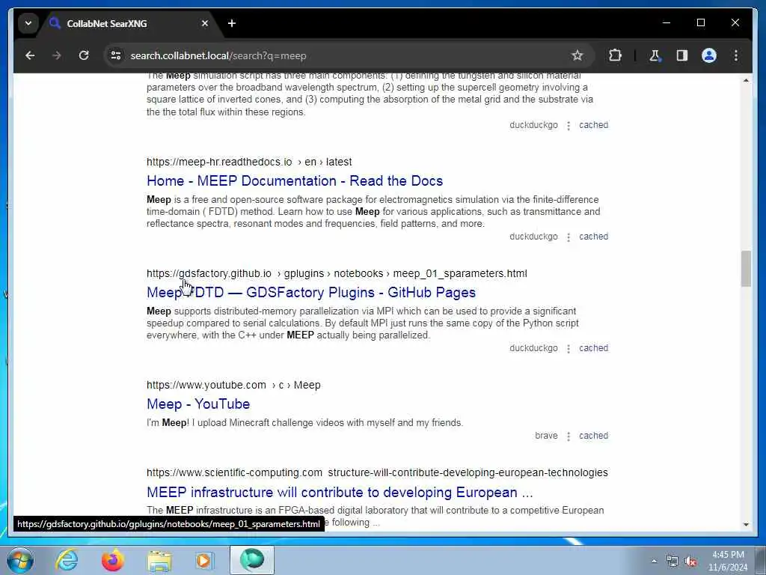766x575 pixels.
Task: Click duckduckgo label under MEEP Documentation
Action: 533,237
